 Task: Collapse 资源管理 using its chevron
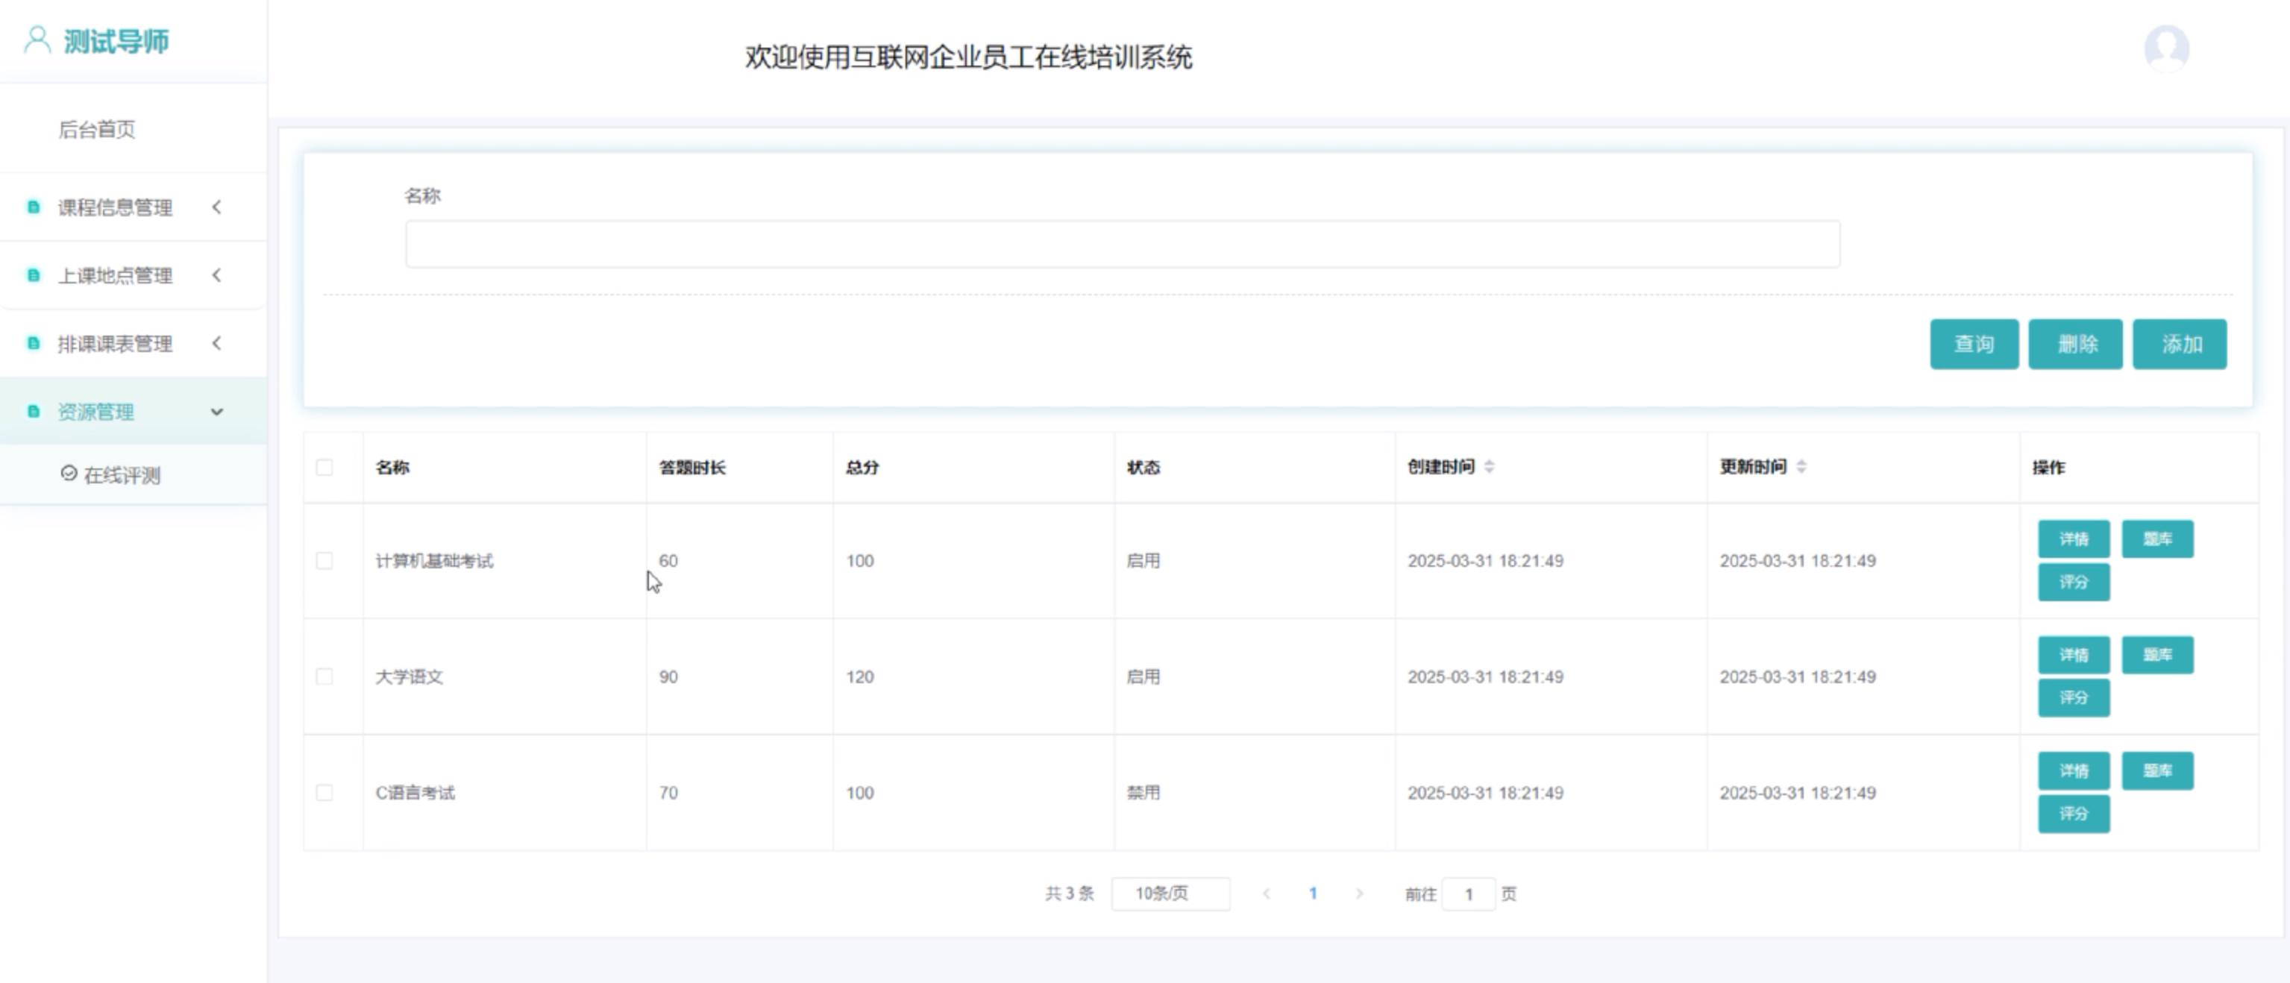217,412
